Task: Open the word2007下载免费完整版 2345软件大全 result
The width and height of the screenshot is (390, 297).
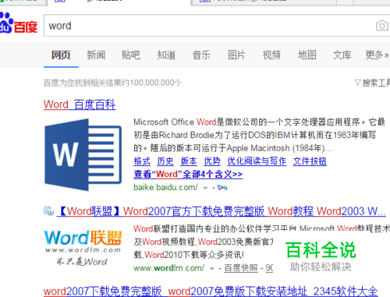Action: pyautogui.click(x=211, y=292)
